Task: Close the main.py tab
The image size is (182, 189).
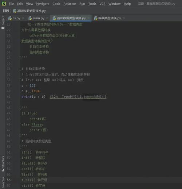Action: click(x=47, y=18)
